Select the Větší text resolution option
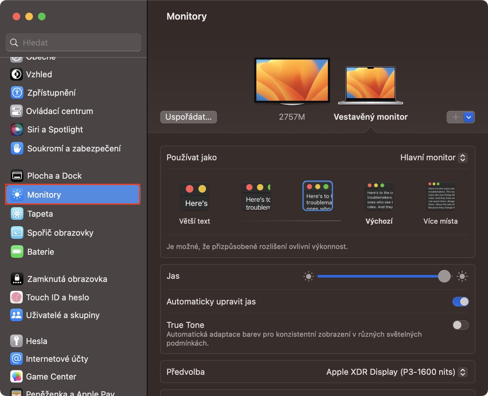 tap(195, 196)
